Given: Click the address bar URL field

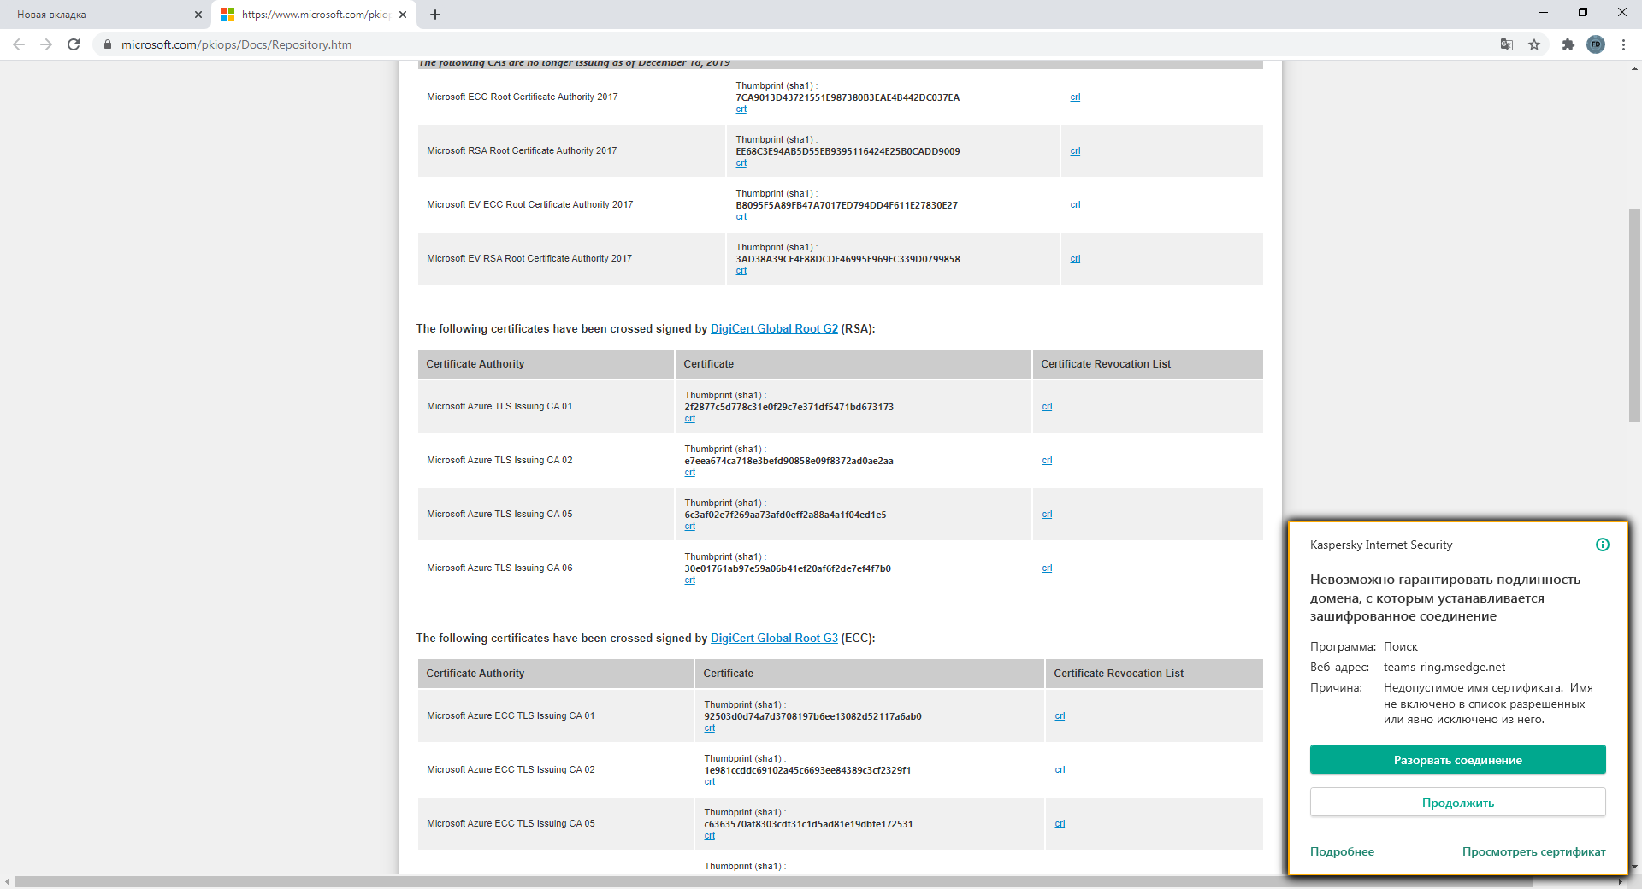Looking at the screenshot, I should [x=599, y=44].
